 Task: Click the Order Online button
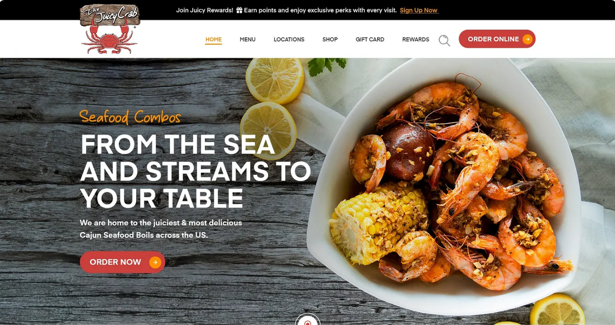coord(497,39)
